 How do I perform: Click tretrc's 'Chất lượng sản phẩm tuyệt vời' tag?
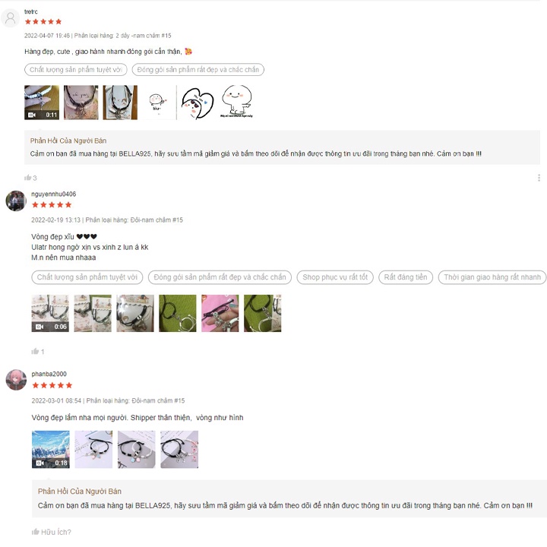76,70
